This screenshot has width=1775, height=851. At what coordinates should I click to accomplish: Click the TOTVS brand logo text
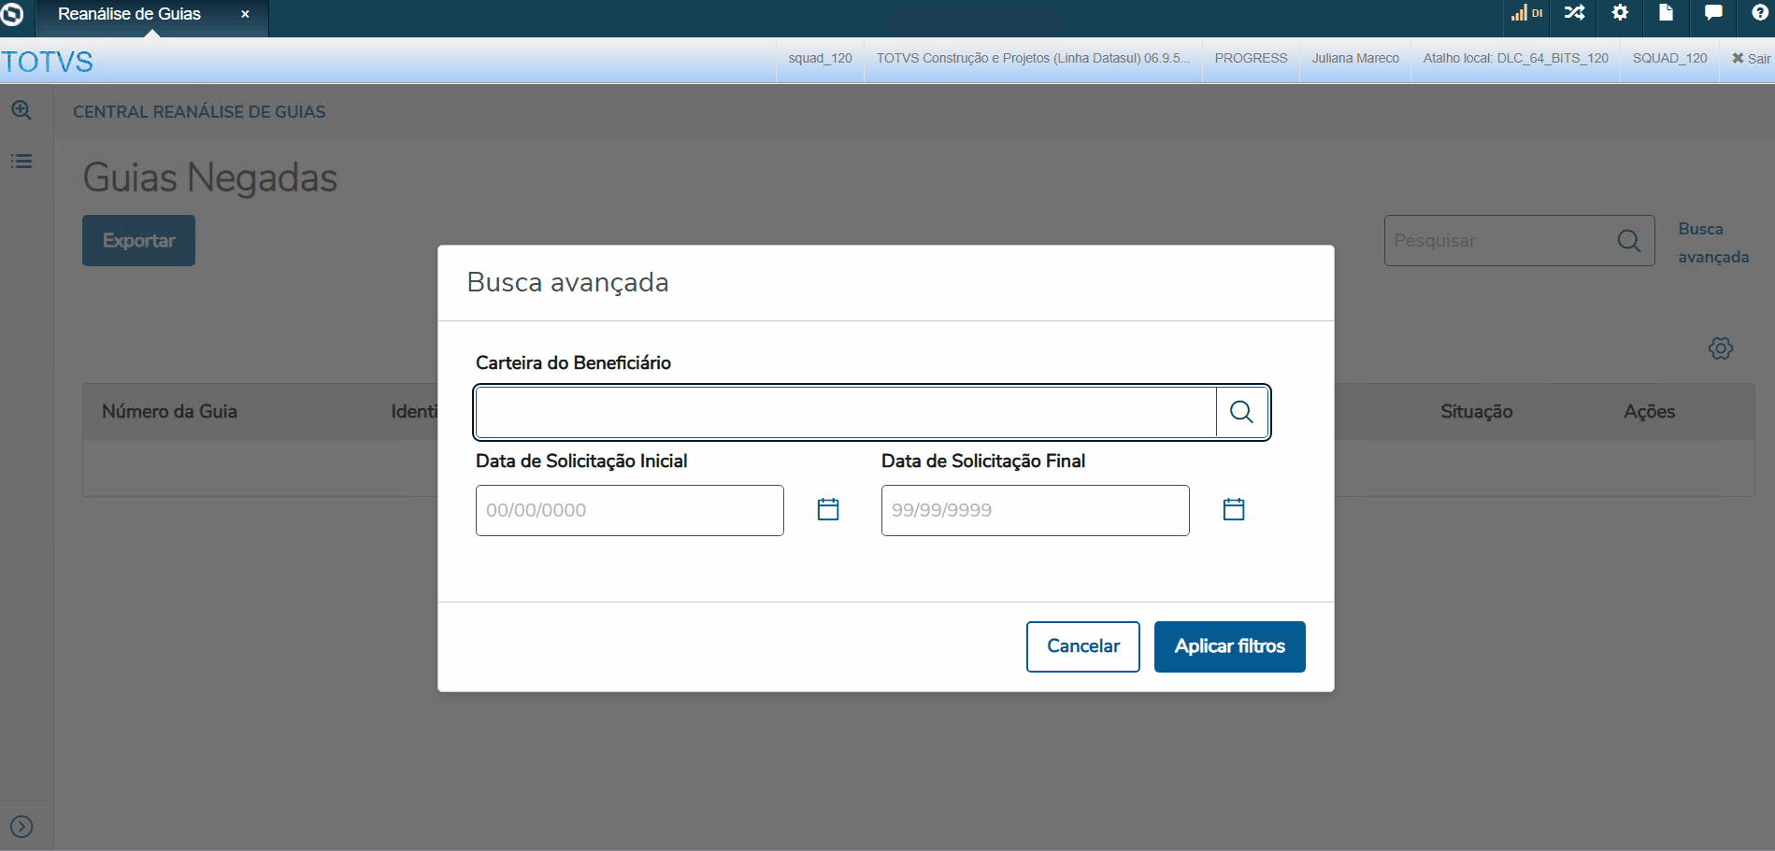(x=47, y=62)
